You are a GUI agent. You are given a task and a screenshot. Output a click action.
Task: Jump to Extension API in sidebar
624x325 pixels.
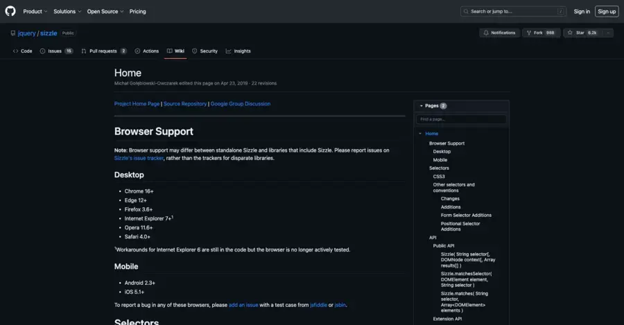[x=447, y=319]
